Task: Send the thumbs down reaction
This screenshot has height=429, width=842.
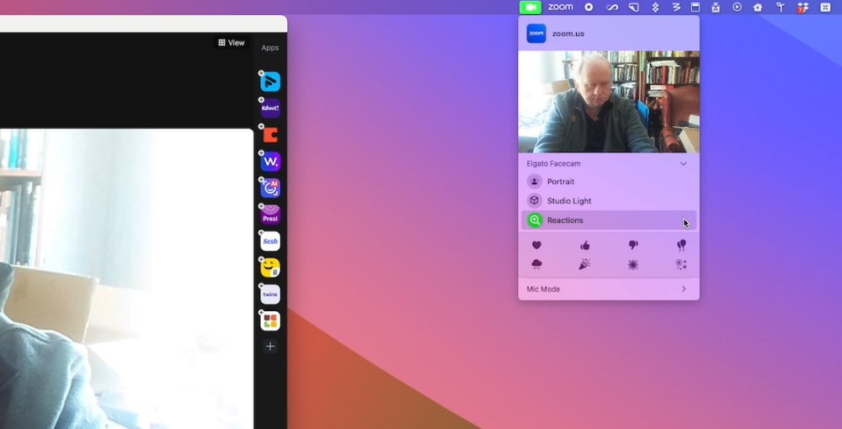Action: [633, 246]
